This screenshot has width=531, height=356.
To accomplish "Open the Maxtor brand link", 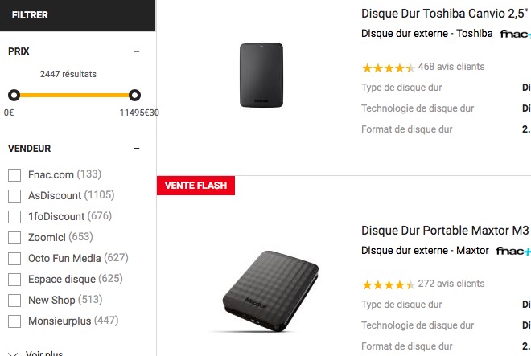I will pos(472,251).
